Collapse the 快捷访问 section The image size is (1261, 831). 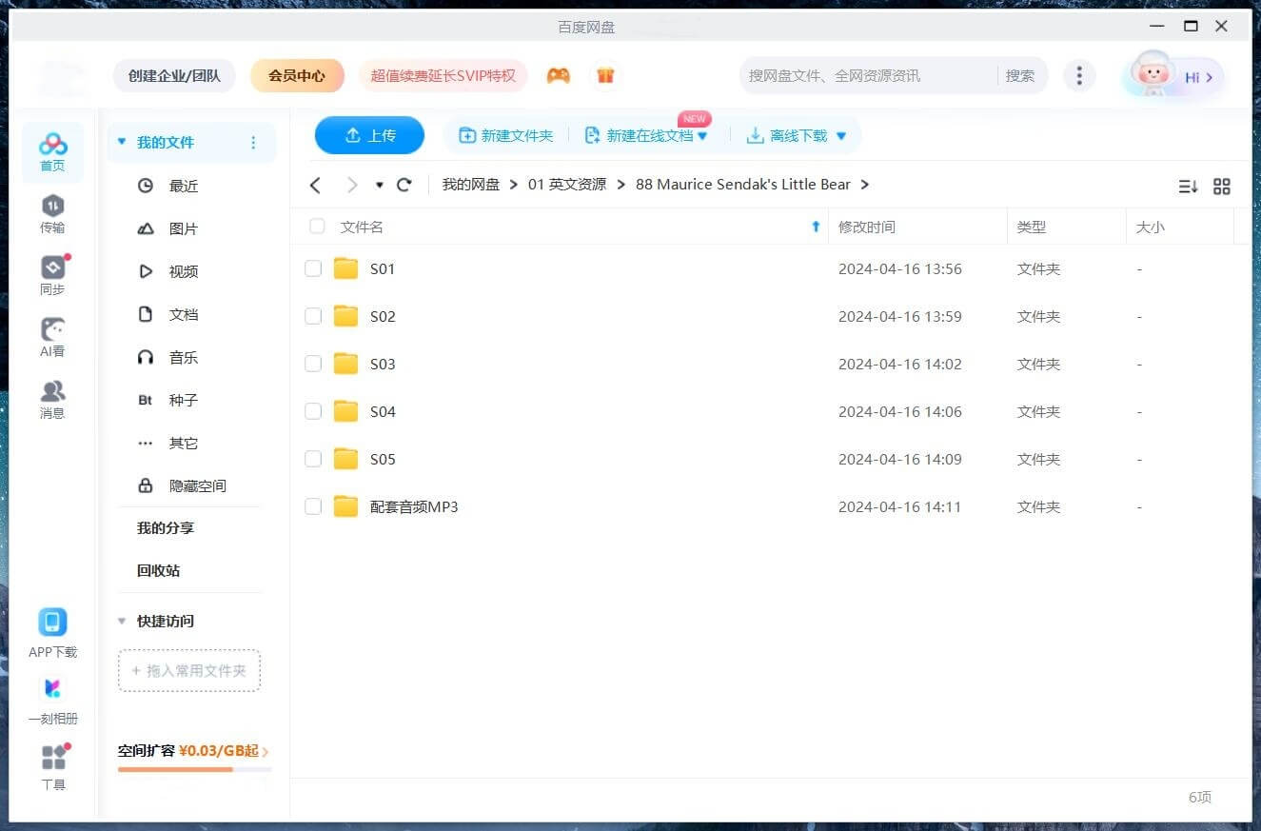[122, 621]
